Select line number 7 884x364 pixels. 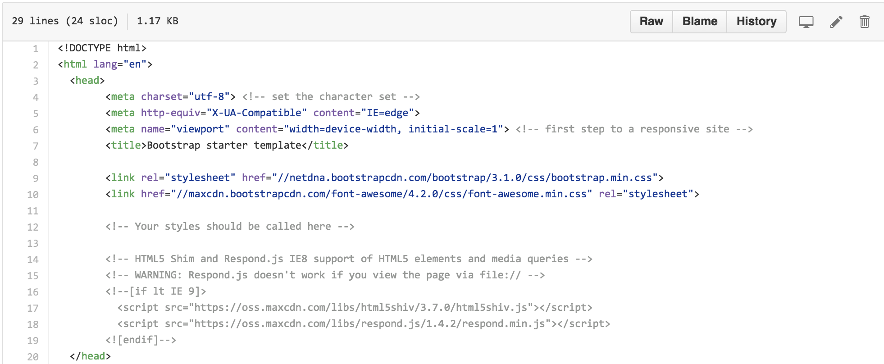[36, 146]
